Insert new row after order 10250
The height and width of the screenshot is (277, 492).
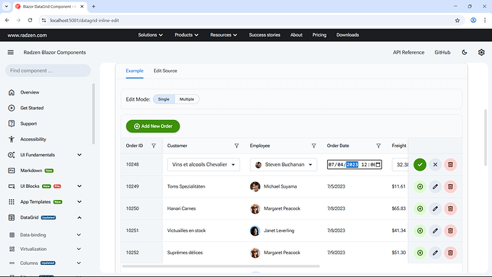click(x=420, y=208)
